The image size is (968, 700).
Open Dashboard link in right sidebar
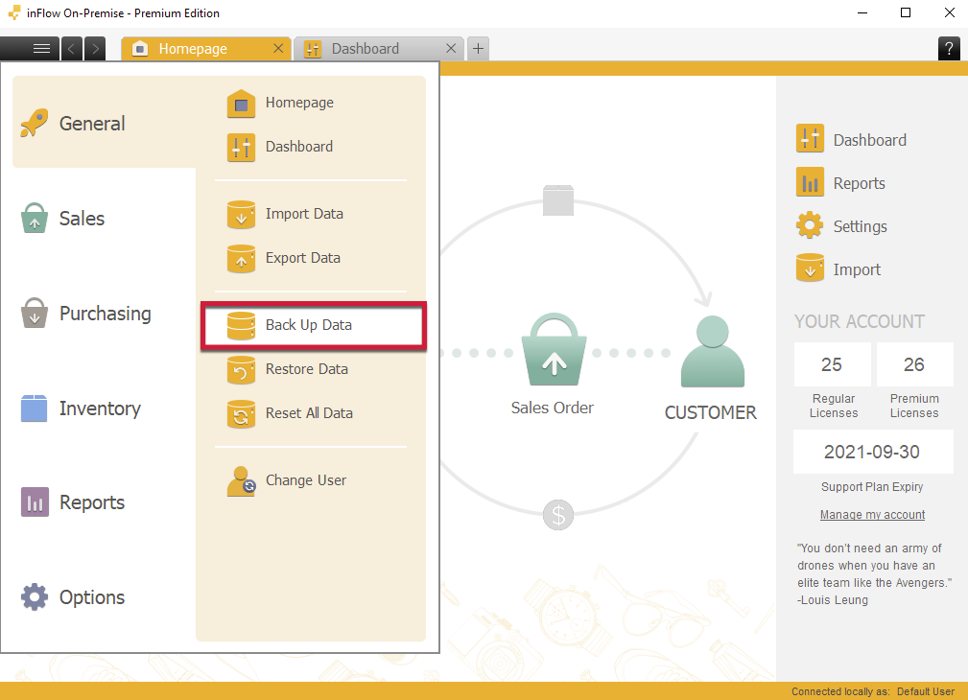[870, 140]
